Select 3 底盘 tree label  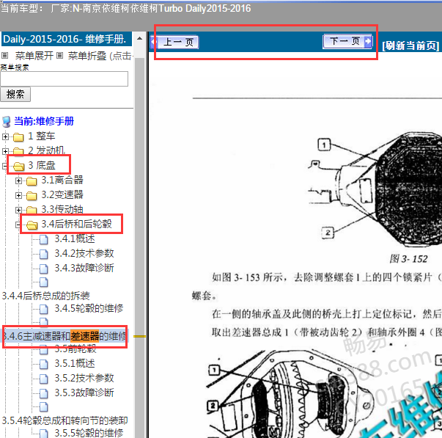(42, 165)
